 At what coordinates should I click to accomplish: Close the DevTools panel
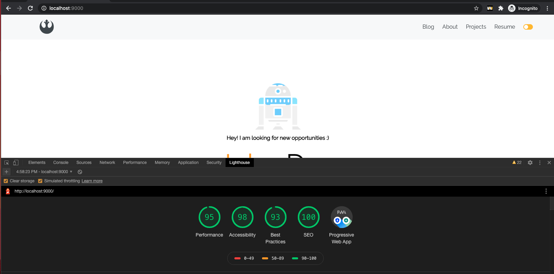549,163
